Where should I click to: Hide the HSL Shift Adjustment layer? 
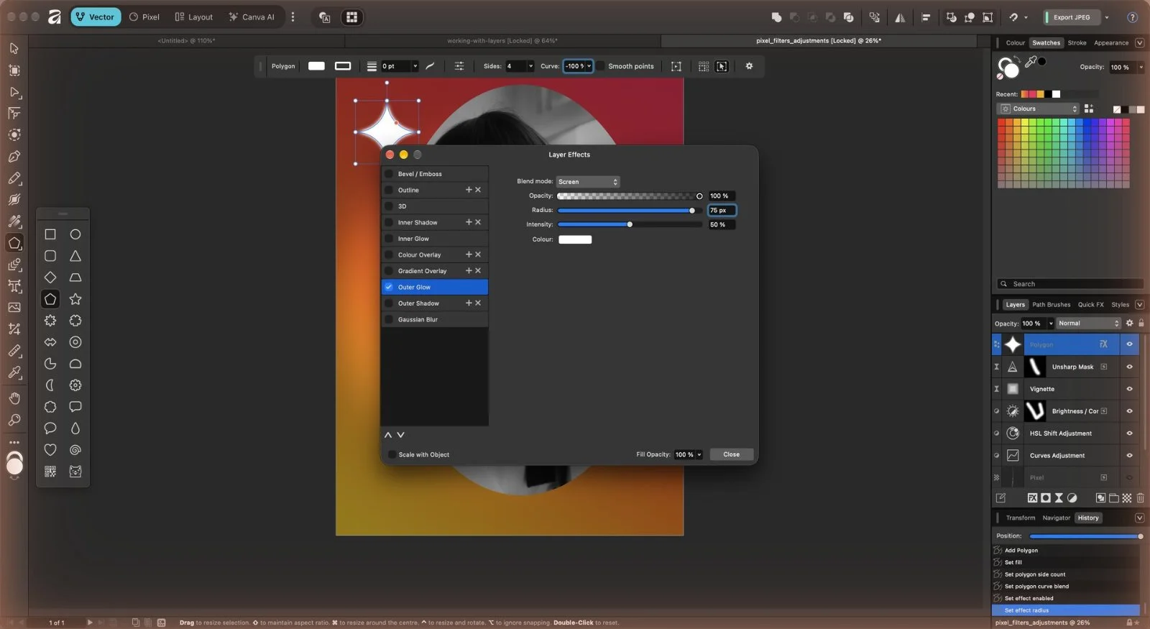tap(1129, 433)
